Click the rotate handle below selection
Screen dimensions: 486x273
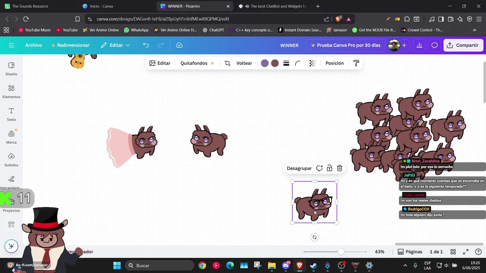[314, 237]
